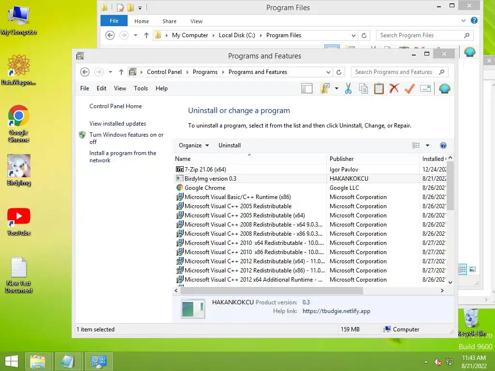Select the Google Chrome program row
The image size is (495, 371).
[x=310, y=188]
